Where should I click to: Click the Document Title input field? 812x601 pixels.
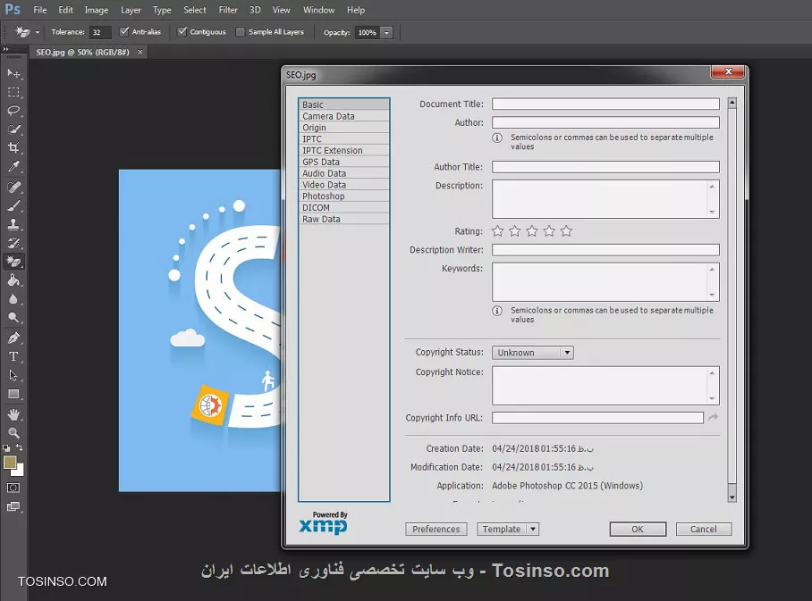click(x=605, y=104)
